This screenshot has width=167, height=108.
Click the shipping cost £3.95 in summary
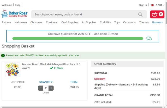(x=157, y=84)
